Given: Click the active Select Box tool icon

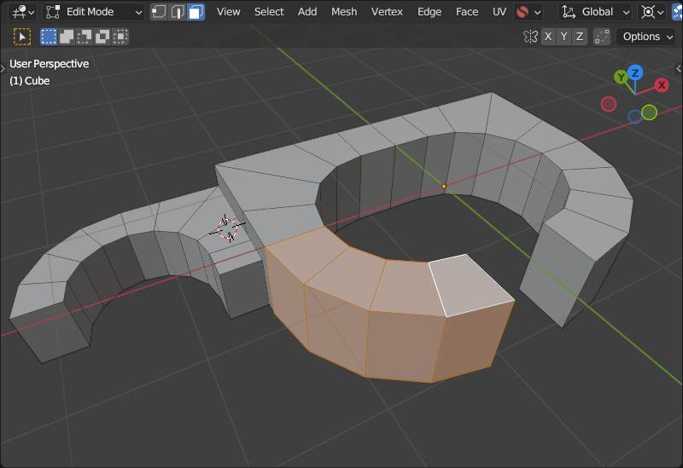Looking at the screenshot, I should [x=22, y=37].
